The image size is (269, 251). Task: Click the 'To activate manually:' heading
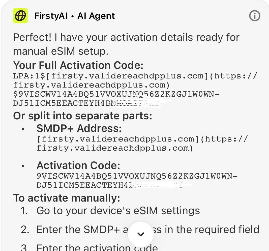coord(67,198)
